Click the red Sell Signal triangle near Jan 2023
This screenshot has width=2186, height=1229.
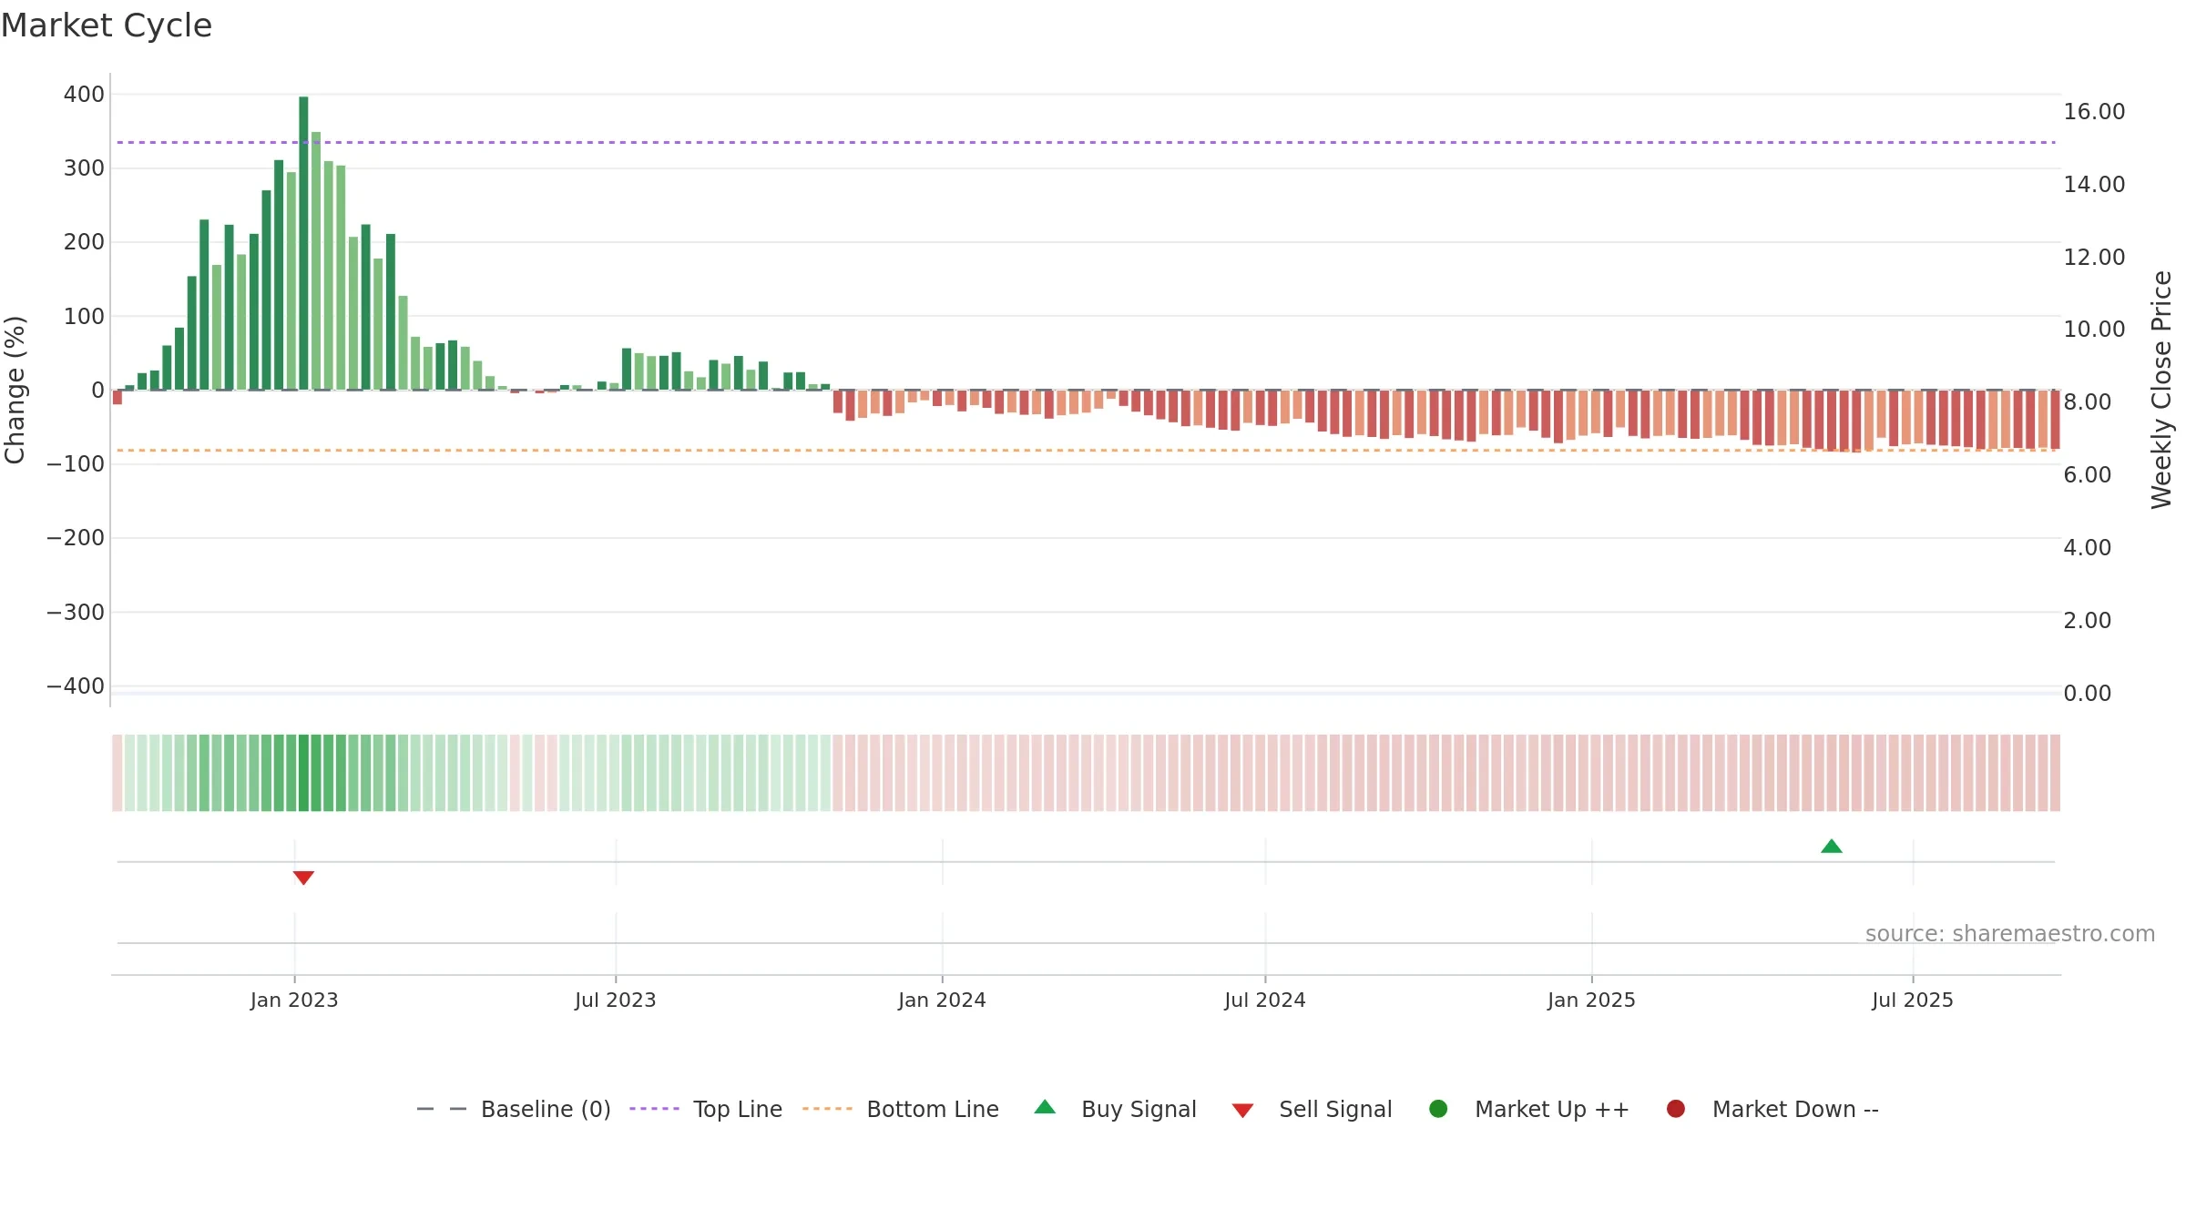[x=303, y=878]
